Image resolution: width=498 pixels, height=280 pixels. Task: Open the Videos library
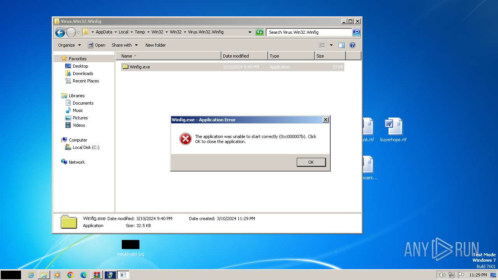pyautogui.click(x=79, y=125)
